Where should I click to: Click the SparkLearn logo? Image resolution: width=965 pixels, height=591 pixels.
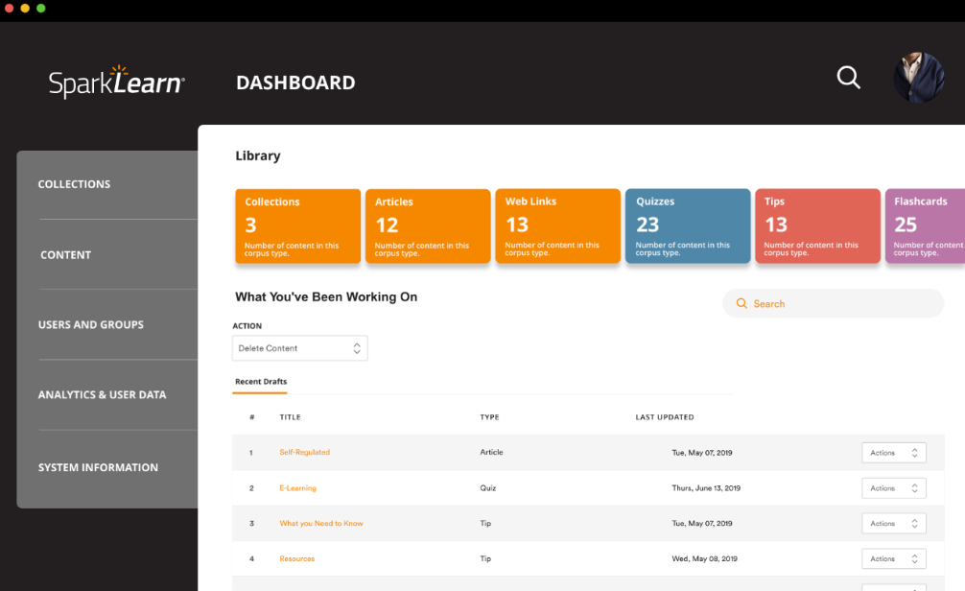pyautogui.click(x=116, y=82)
